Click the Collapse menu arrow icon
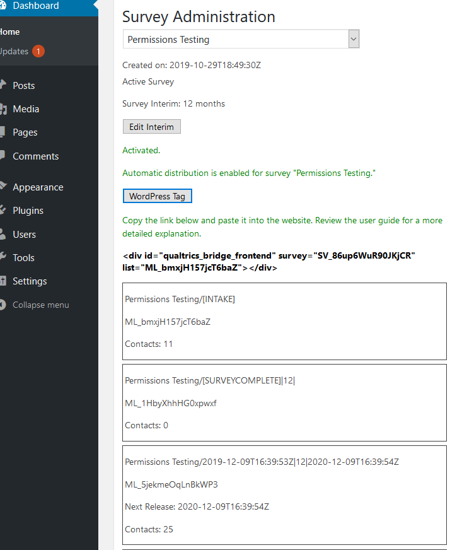 [3, 305]
